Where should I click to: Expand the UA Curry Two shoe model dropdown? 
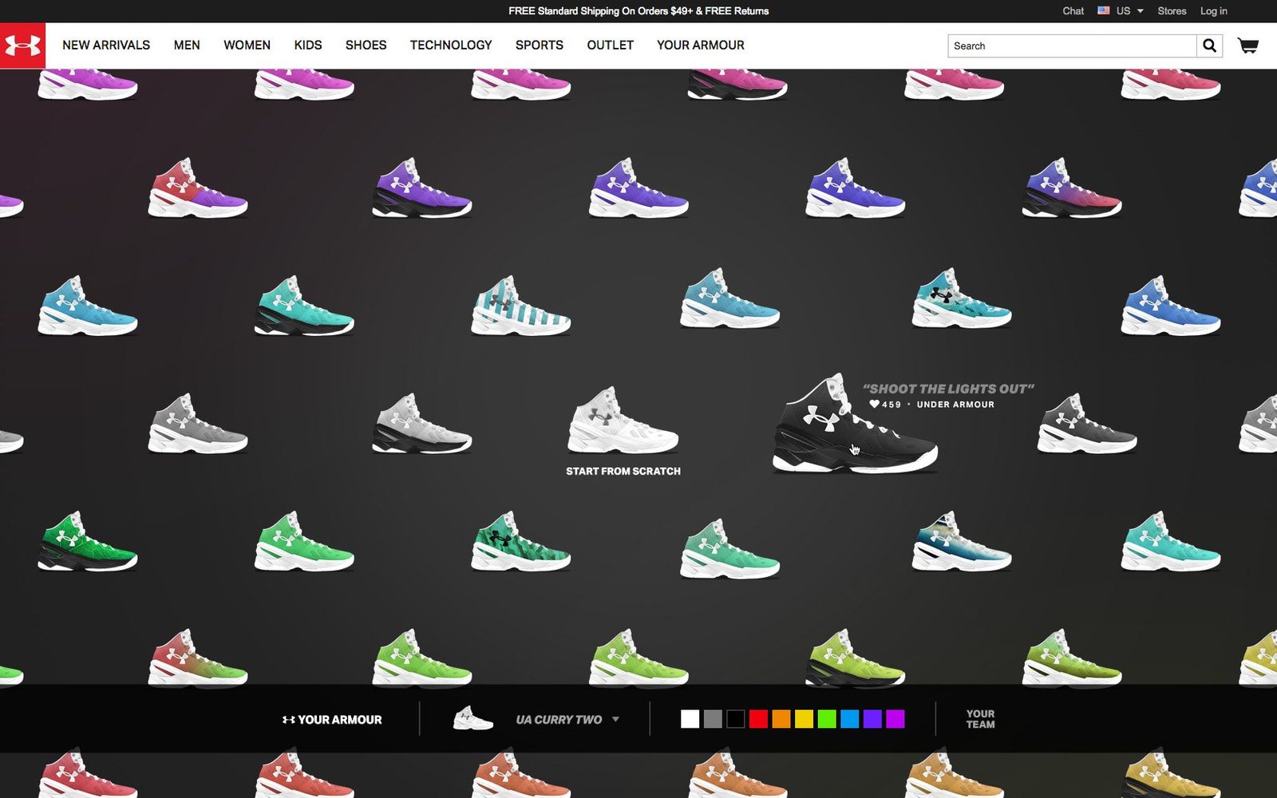(x=615, y=719)
